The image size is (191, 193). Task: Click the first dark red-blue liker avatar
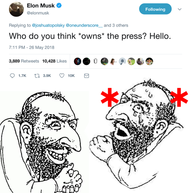click(78, 61)
